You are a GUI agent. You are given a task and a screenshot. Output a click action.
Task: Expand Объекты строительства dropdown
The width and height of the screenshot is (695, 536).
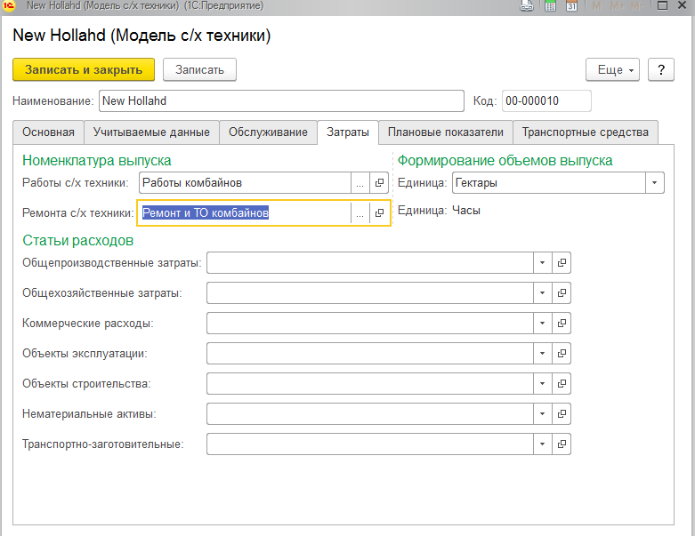pyautogui.click(x=542, y=384)
